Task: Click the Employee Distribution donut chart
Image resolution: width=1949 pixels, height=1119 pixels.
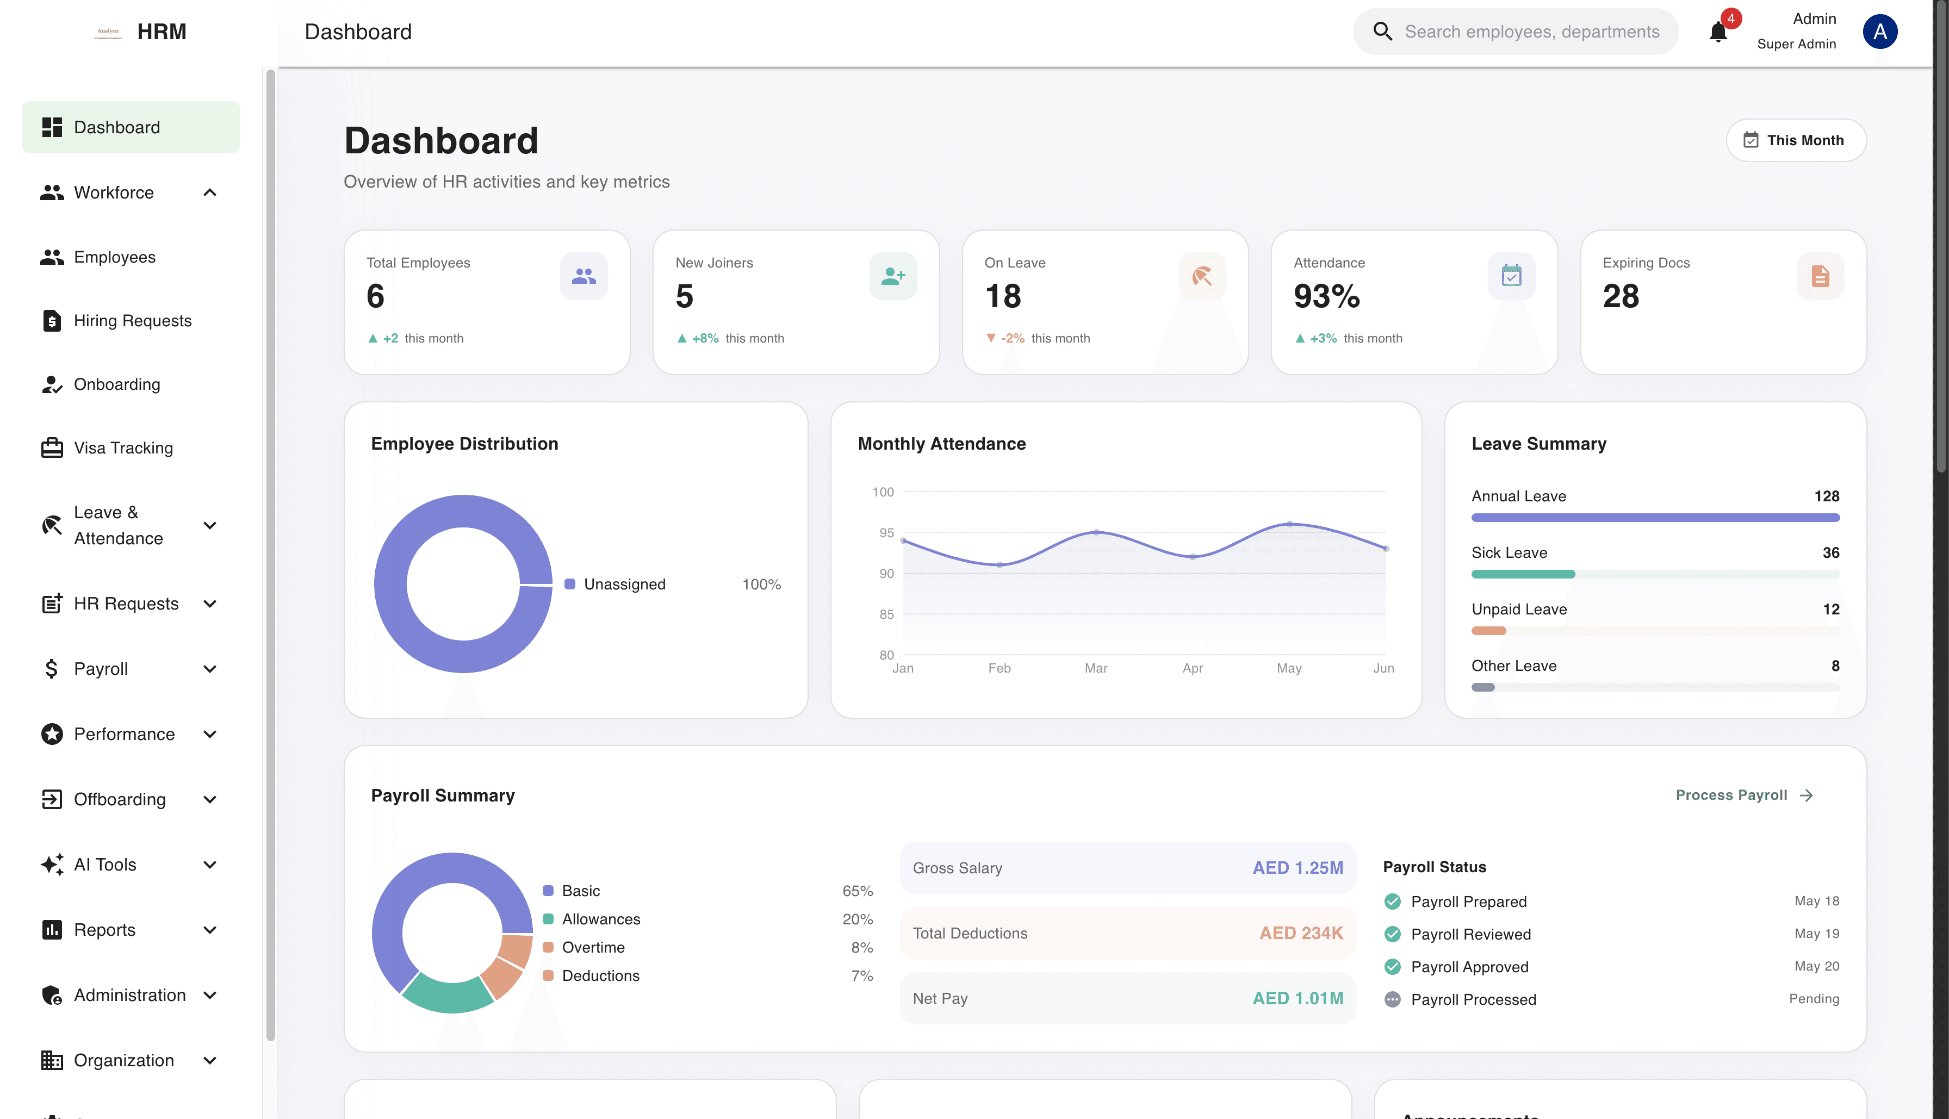Action: 463,584
